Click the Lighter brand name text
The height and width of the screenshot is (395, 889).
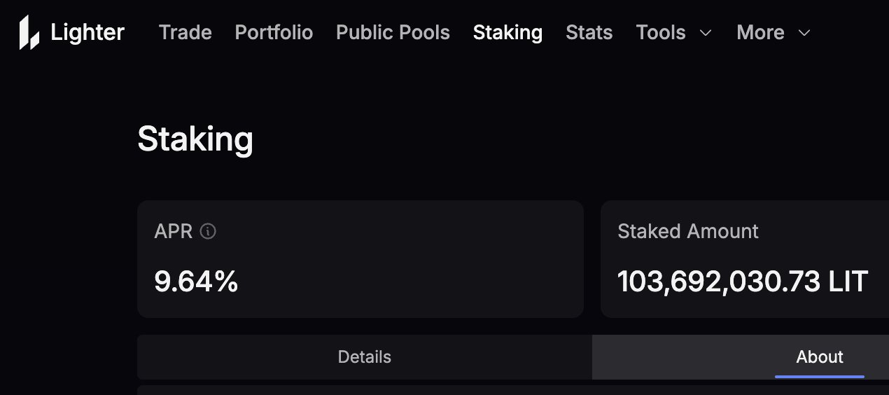87,32
